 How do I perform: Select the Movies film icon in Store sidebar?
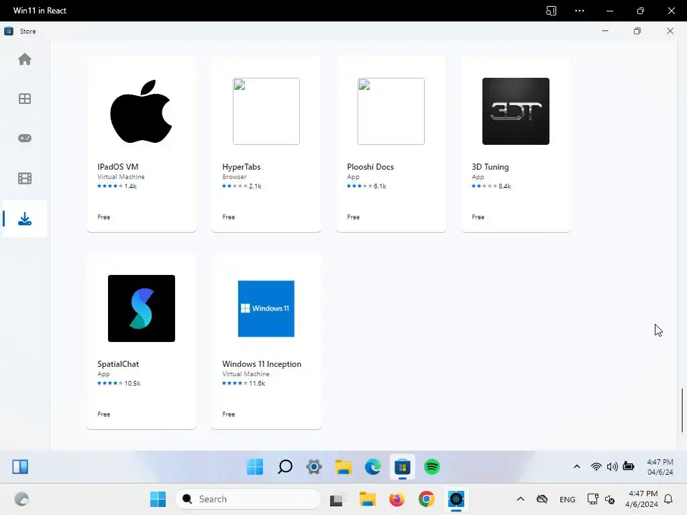pyautogui.click(x=25, y=178)
